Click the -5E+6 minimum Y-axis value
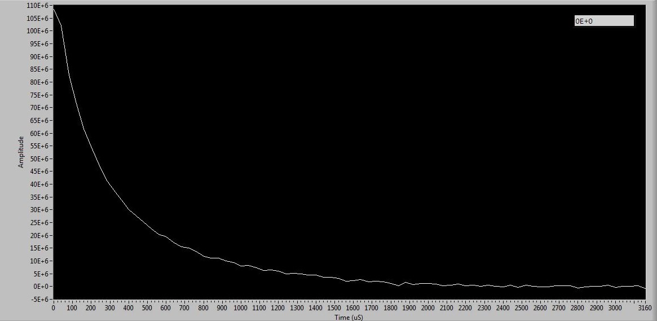The width and height of the screenshot is (657, 321). pos(41,300)
